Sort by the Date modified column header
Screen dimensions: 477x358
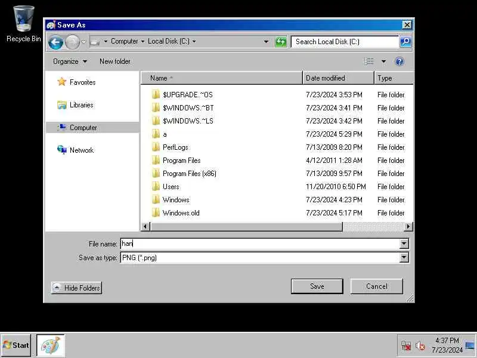(338, 78)
